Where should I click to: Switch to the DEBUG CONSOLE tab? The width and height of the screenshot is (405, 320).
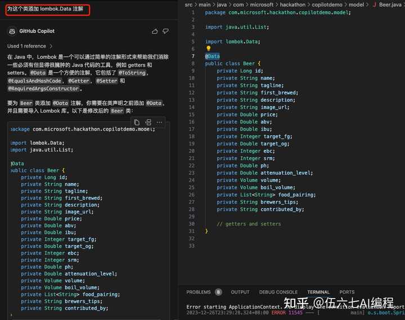[x=278, y=292]
